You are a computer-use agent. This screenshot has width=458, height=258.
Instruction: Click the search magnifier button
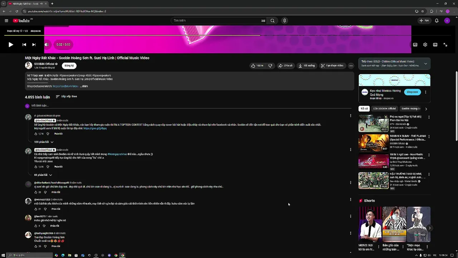point(272,20)
